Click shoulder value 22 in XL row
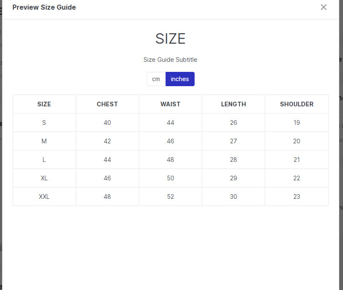343x290 pixels. 297,178
